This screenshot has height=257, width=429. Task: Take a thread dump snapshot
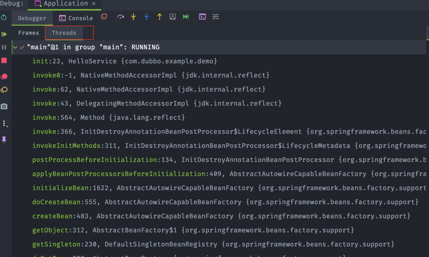(x=4, y=106)
